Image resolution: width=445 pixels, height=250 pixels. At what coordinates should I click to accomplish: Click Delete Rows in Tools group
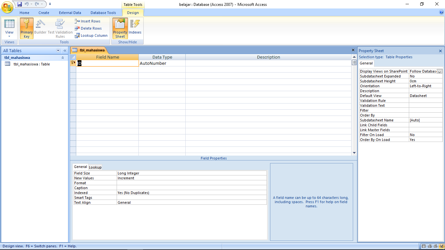coord(88,28)
